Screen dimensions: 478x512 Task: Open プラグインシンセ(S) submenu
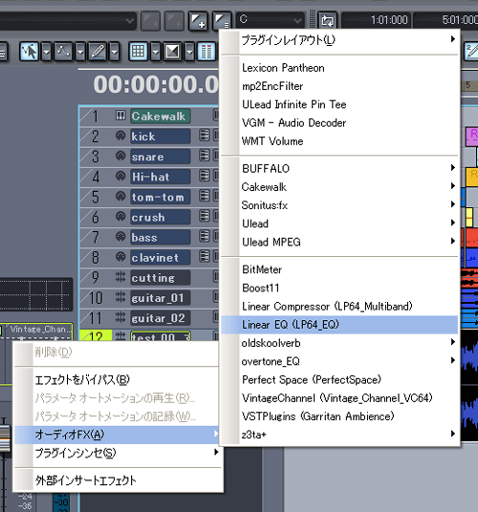pyautogui.click(x=117, y=453)
